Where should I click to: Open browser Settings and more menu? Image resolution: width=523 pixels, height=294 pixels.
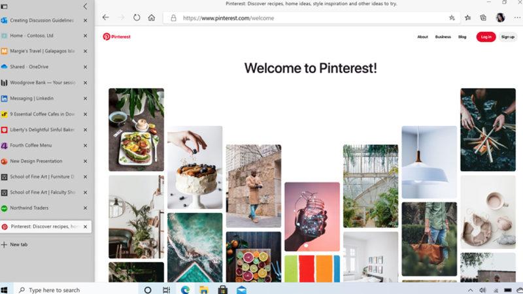[x=517, y=18]
